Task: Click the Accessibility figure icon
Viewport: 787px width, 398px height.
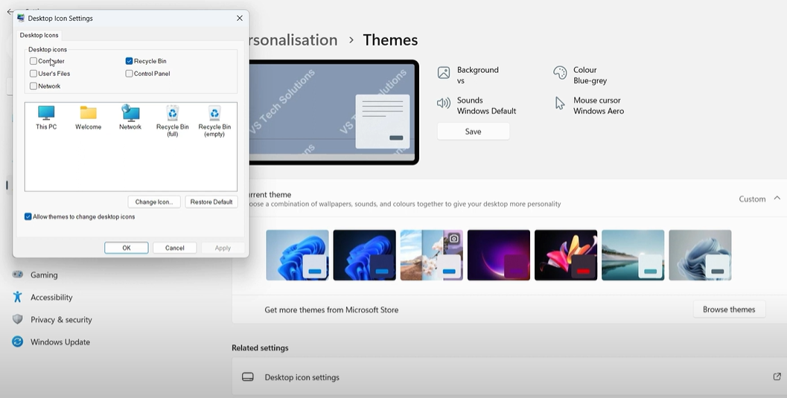Action: (18, 297)
